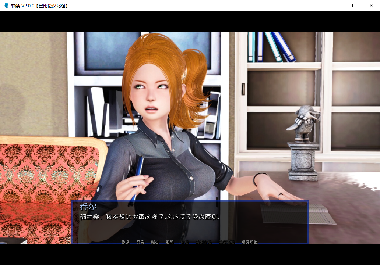Viewport: 380px width, 265px height.
Task: Minimize the 软禁 game window
Action: click(337, 6)
